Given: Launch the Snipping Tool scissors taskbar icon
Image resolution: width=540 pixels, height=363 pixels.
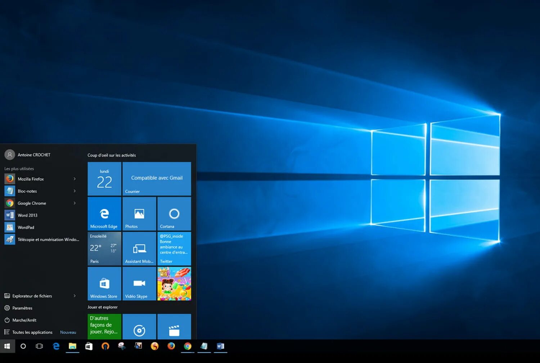Looking at the screenshot, I should 122,346.
